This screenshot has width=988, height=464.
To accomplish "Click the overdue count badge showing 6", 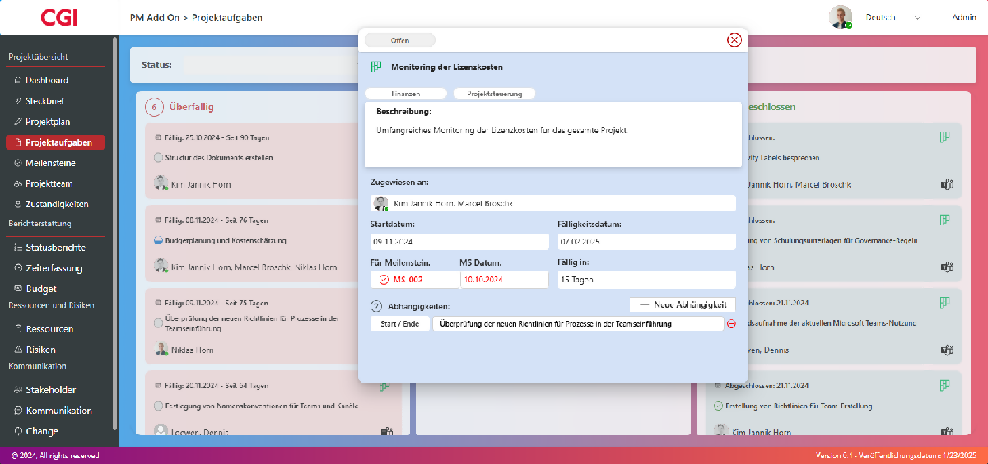I will [153, 107].
